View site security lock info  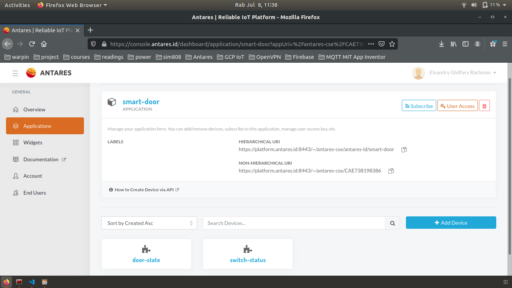(104, 44)
